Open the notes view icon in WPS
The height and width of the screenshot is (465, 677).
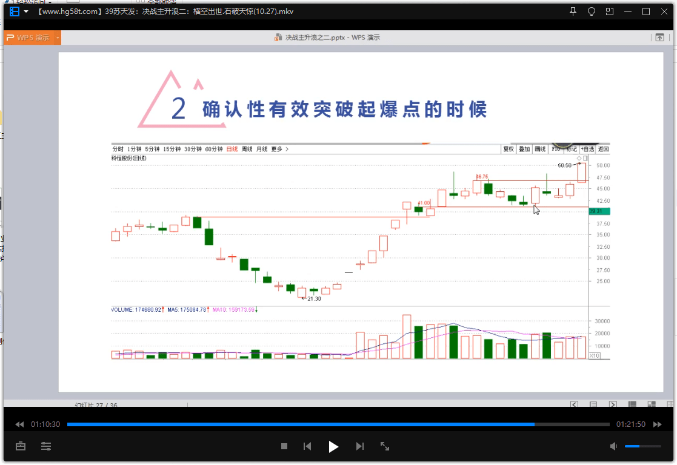(593, 404)
